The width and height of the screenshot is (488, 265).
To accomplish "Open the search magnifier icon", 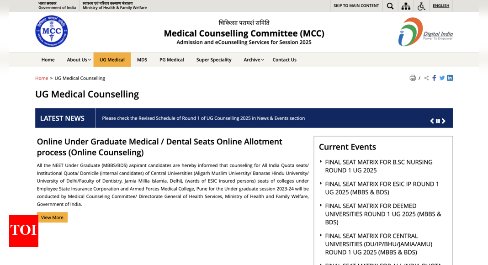I will [390, 6].
